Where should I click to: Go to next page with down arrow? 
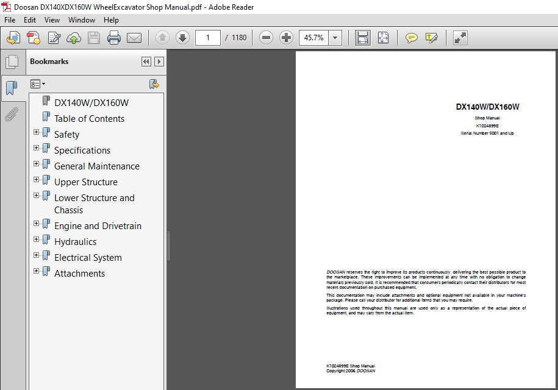(182, 38)
